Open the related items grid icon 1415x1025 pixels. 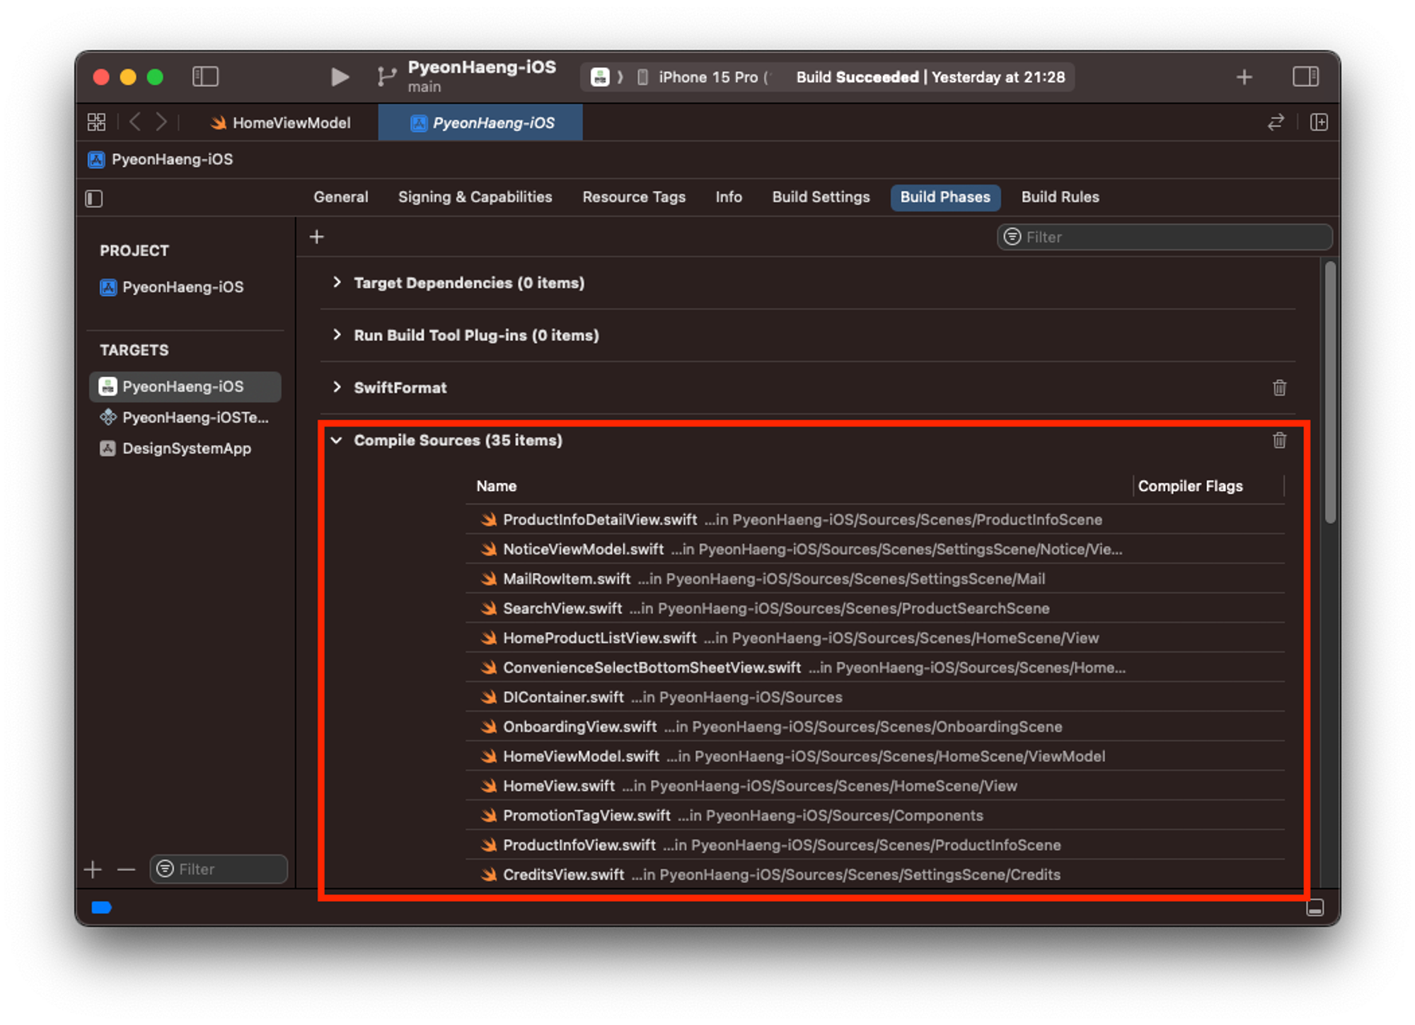(96, 122)
